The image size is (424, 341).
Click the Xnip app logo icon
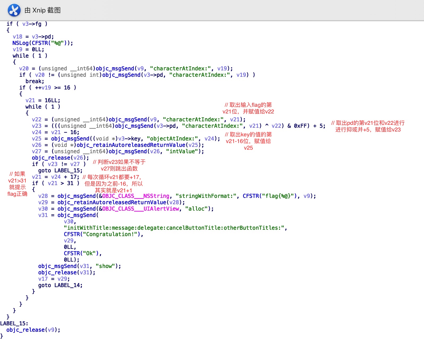(14, 10)
